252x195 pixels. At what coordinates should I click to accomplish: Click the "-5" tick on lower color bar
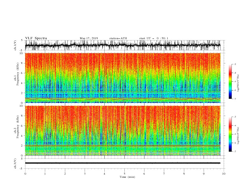235,134
